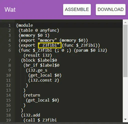Screen dimensions: 128x124
Task: Click line number 5 in gutter
Action: pos(9,45)
